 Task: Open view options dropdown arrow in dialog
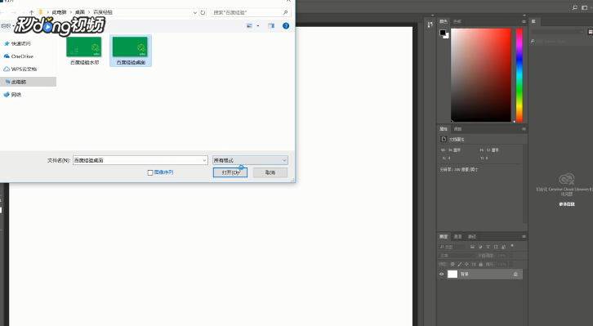coord(258,25)
